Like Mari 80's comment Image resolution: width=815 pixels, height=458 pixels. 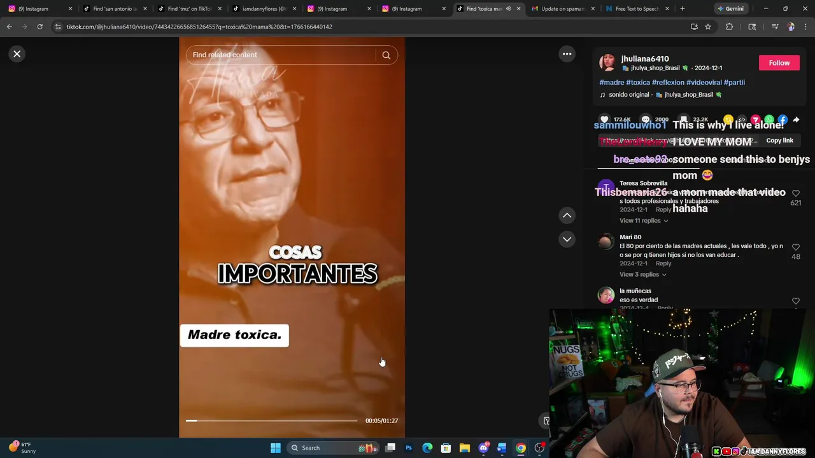tap(796, 247)
